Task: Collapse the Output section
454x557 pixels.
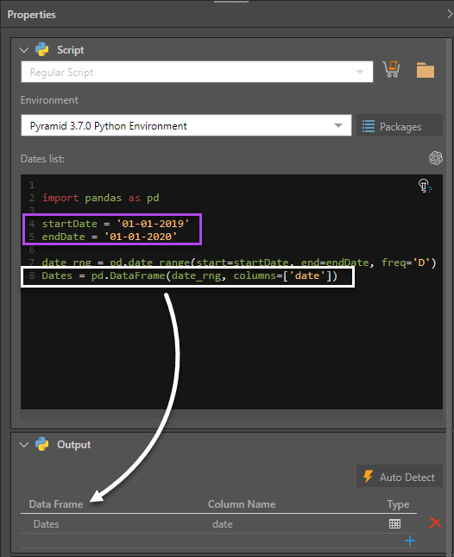Action: click(24, 445)
